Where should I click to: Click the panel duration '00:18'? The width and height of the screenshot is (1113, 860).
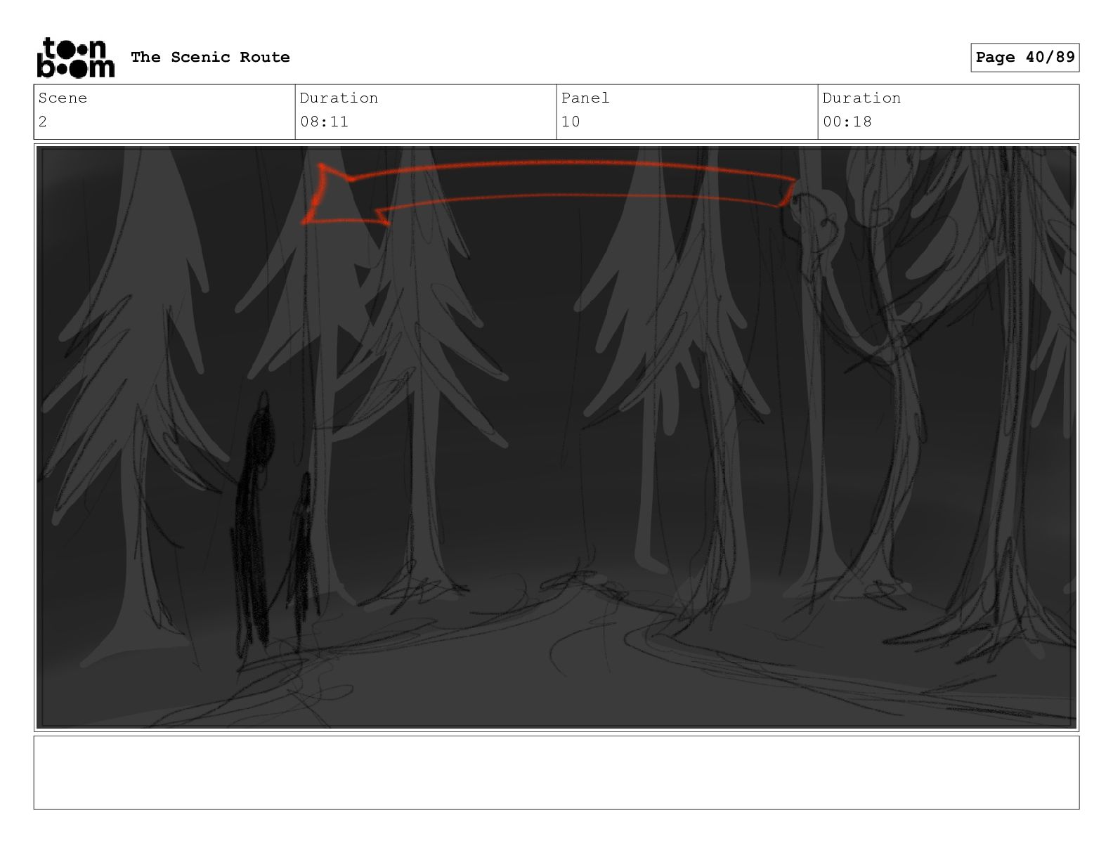click(847, 122)
